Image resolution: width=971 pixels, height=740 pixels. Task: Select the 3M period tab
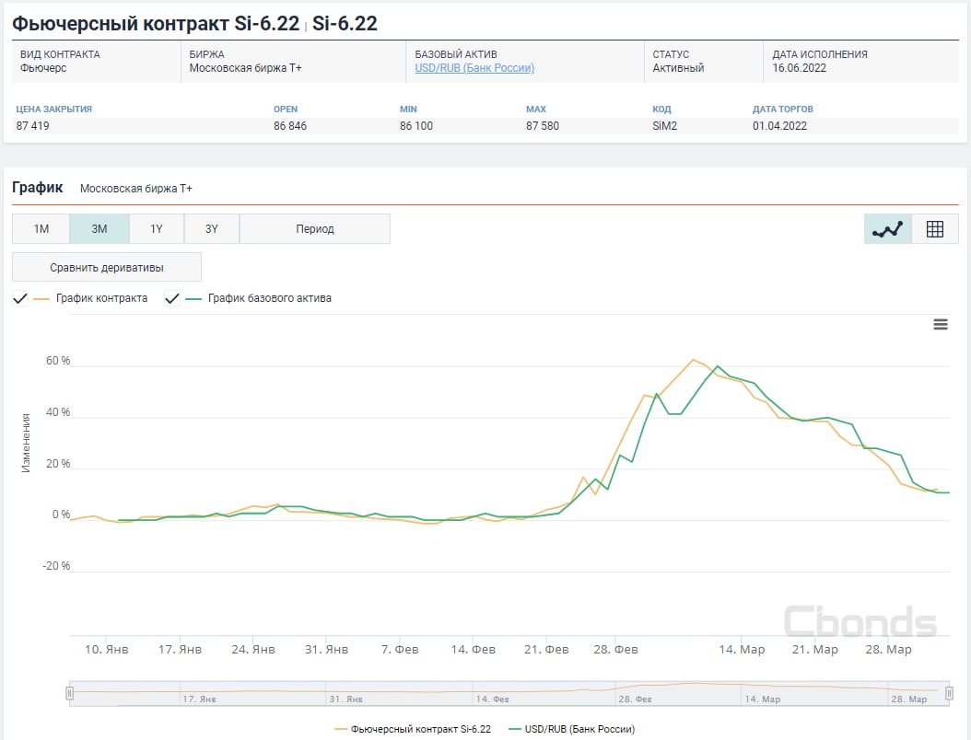(x=99, y=229)
